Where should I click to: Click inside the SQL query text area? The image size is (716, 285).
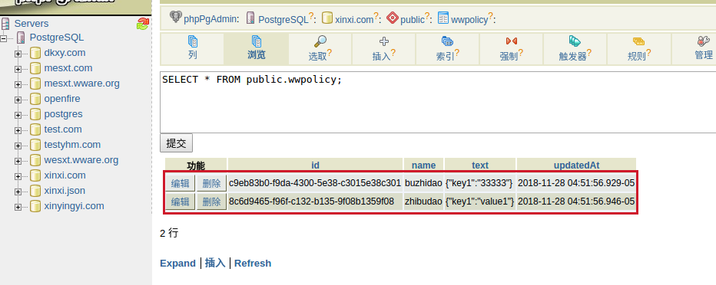tap(438, 102)
